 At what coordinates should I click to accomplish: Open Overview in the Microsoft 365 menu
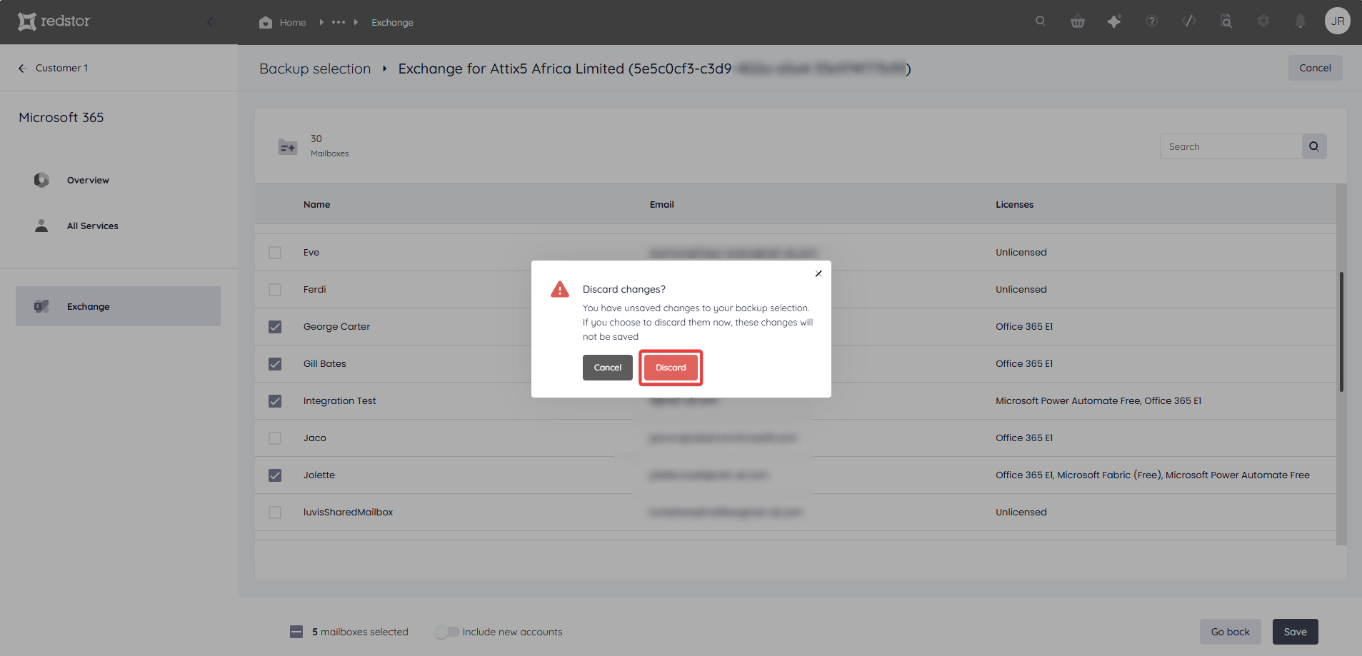pyautogui.click(x=88, y=180)
